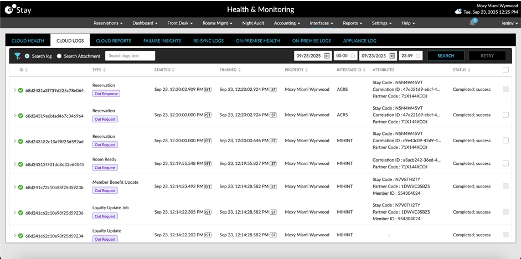Open calendar icon beside first 09/23/2025 date

click(327, 56)
